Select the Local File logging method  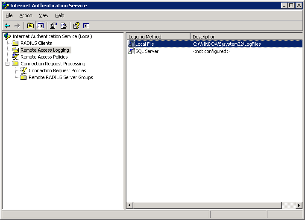pyautogui.click(x=144, y=44)
